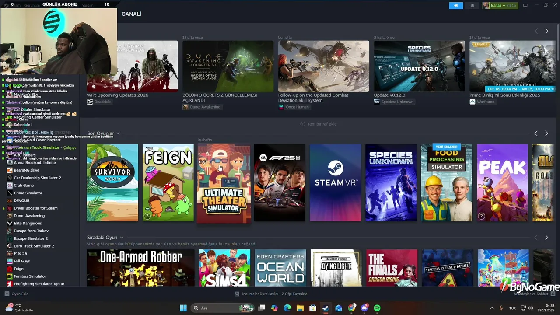Switch to Big Picture mode icon

pos(525,5)
